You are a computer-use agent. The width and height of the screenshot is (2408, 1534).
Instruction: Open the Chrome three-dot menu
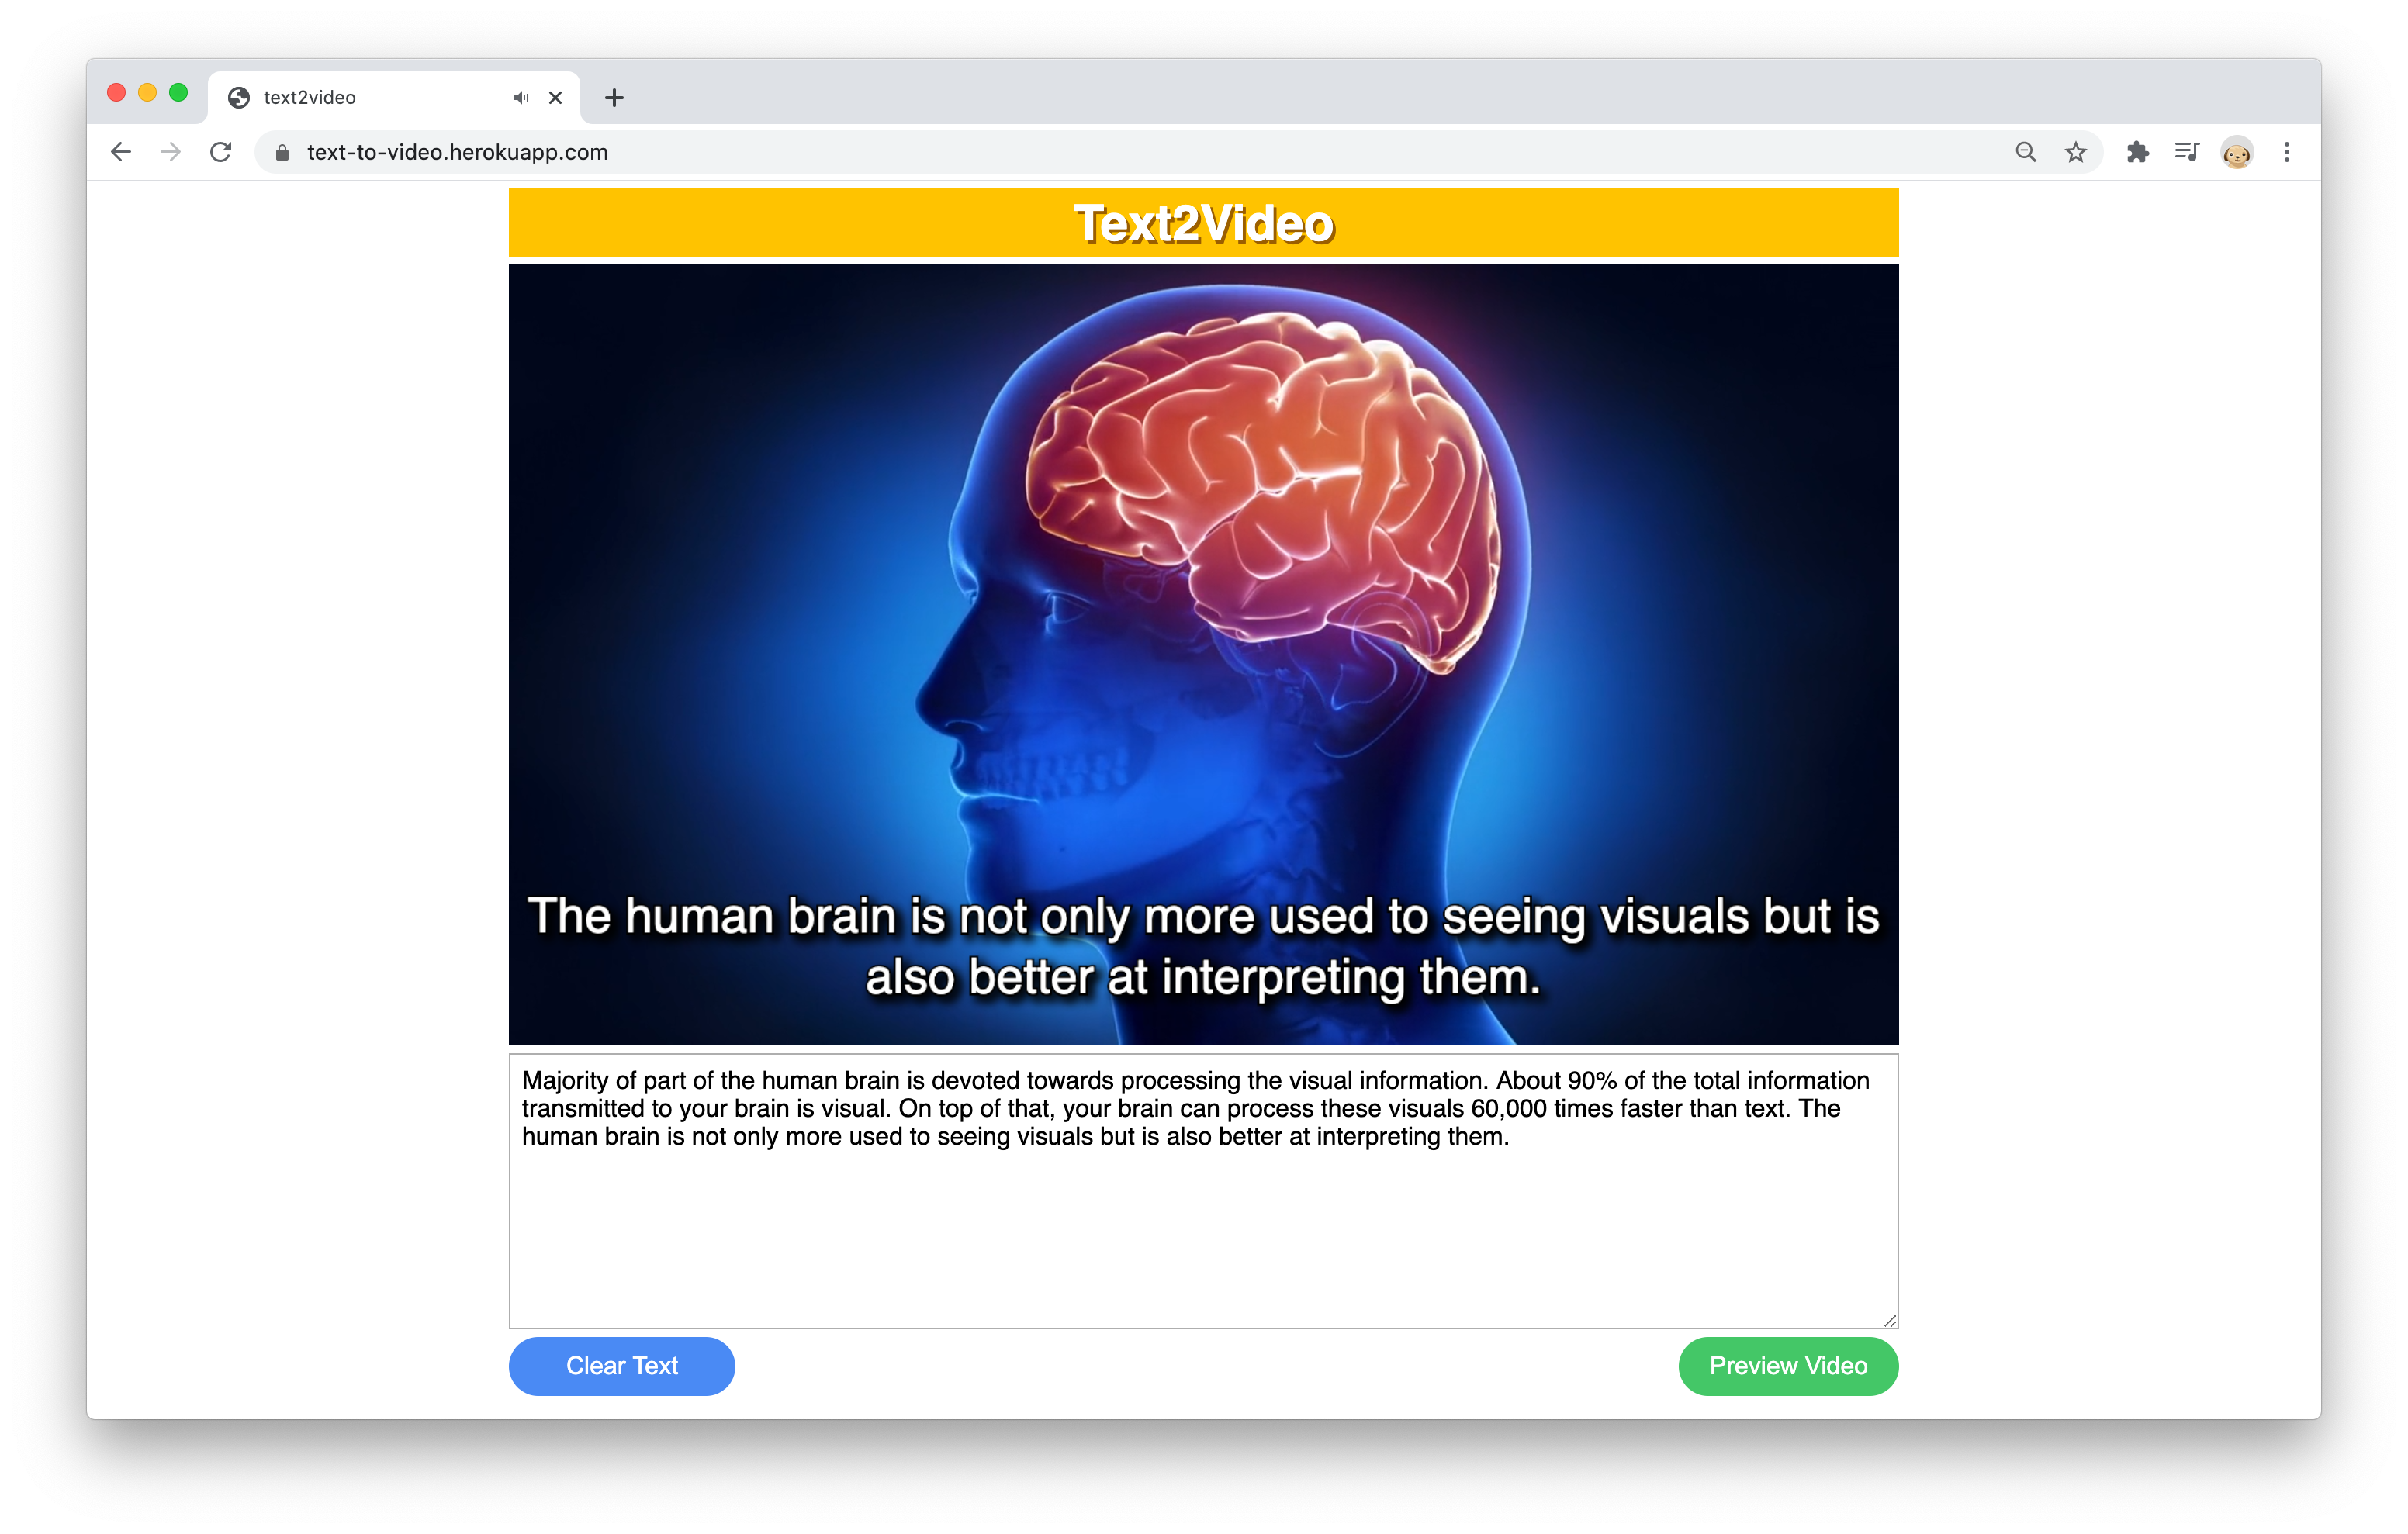(x=2286, y=152)
